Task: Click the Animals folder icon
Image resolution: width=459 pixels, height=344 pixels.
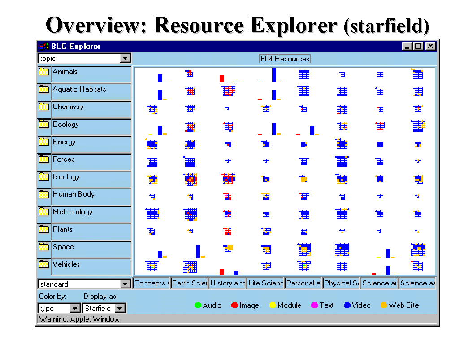Action: 43,72
